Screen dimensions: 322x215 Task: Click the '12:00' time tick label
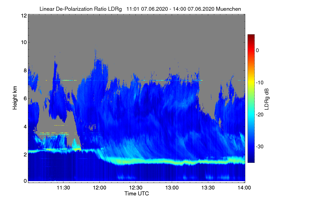(x=99, y=188)
